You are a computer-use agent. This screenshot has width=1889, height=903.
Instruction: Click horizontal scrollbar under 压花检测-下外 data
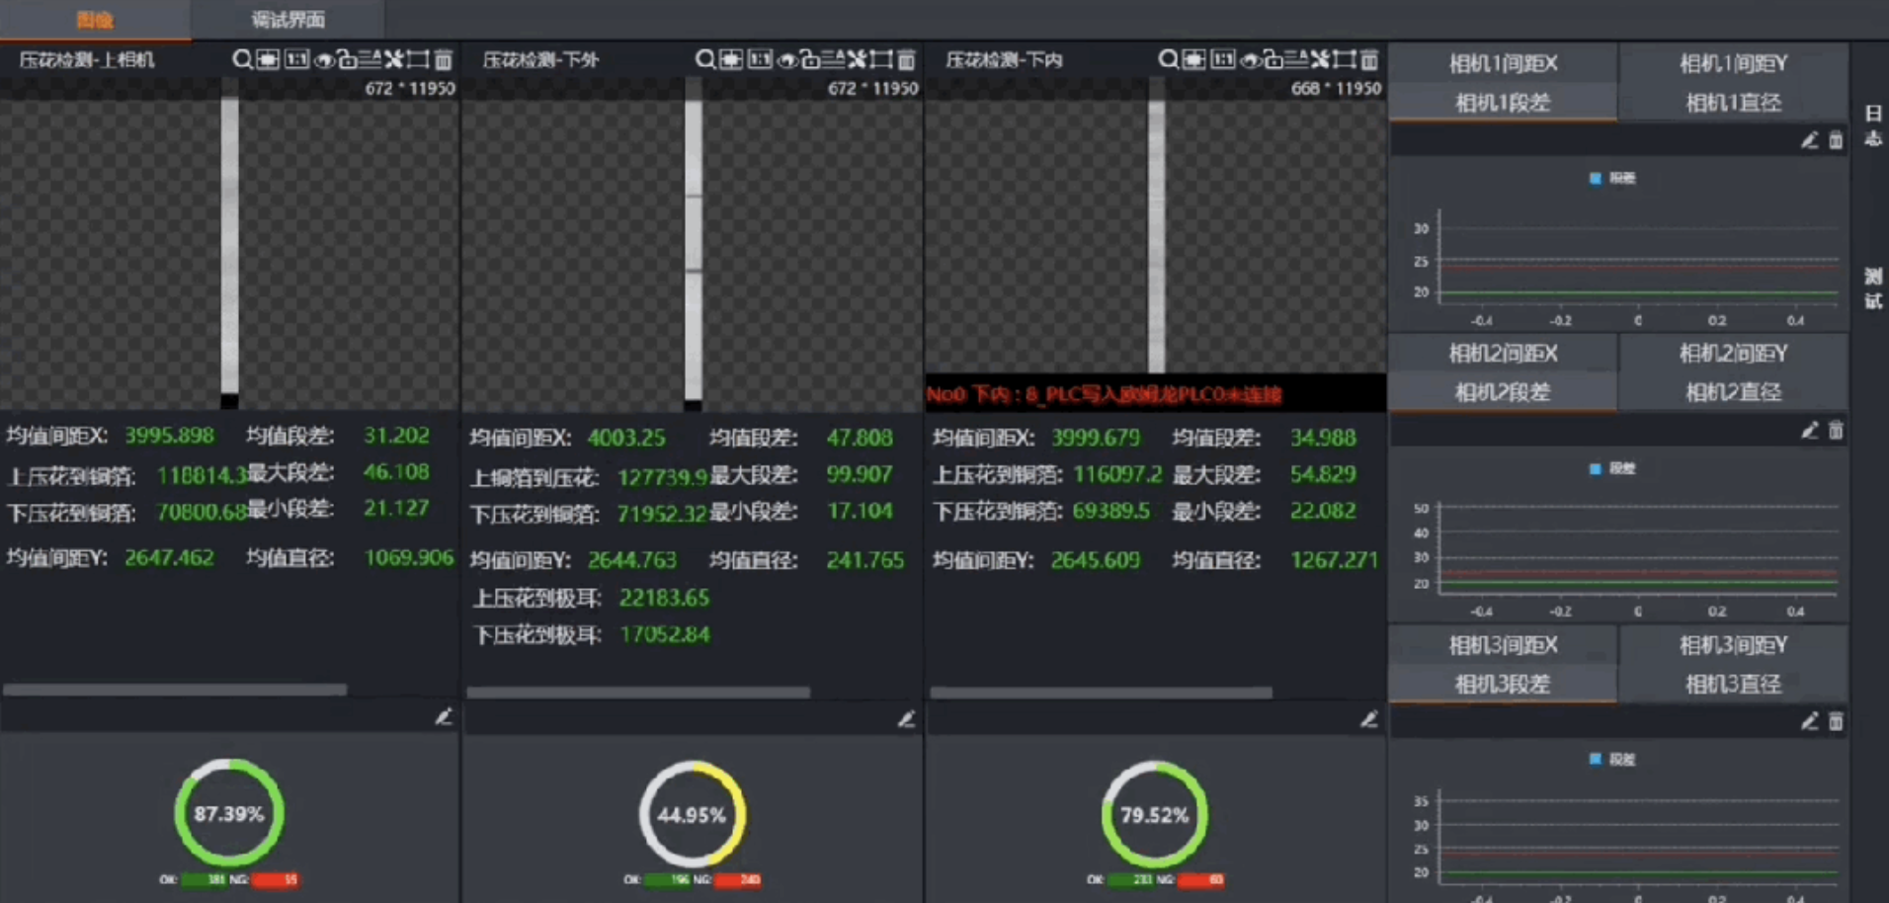[638, 693]
